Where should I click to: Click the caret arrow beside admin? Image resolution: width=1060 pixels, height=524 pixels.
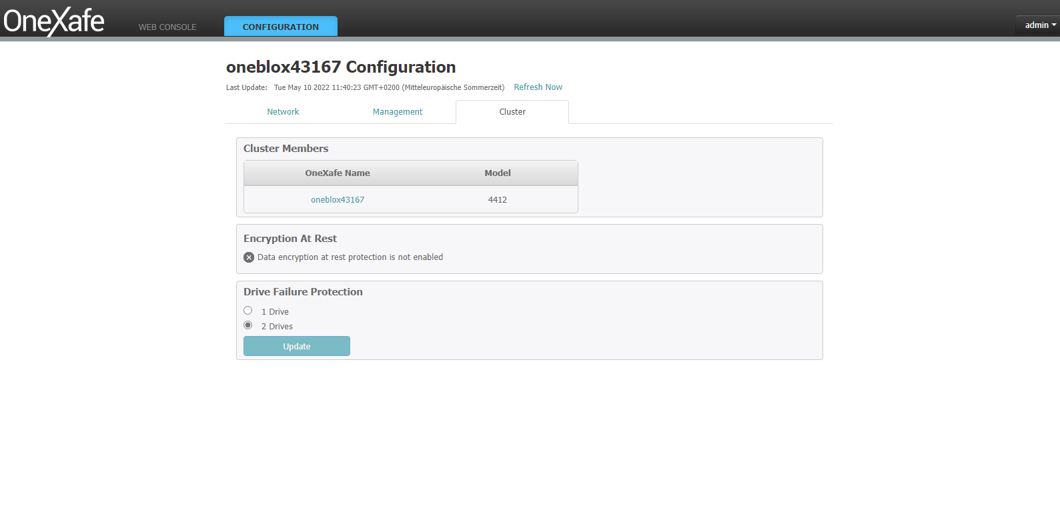[1054, 25]
